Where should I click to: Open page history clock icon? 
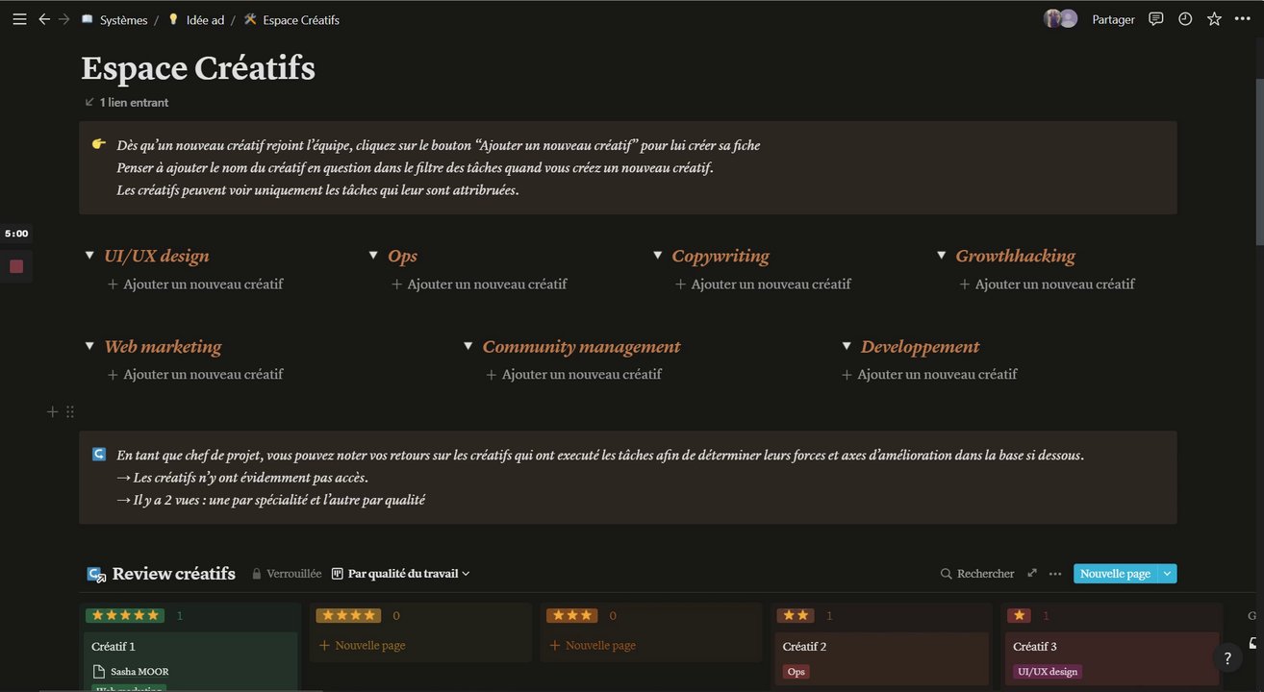coord(1185,19)
